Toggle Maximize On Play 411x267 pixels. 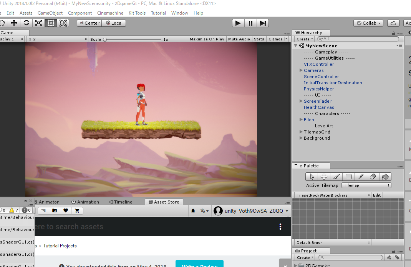tap(207, 39)
